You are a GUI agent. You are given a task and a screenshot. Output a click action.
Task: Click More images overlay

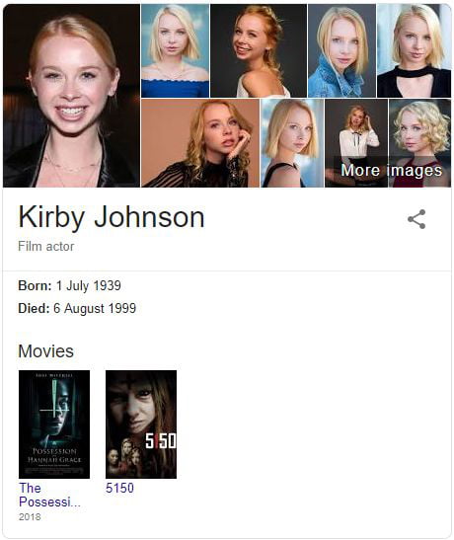click(x=392, y=170)
